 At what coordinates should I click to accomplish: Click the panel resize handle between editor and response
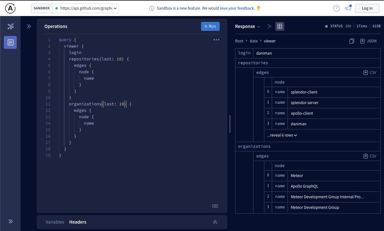coord(230,124)
